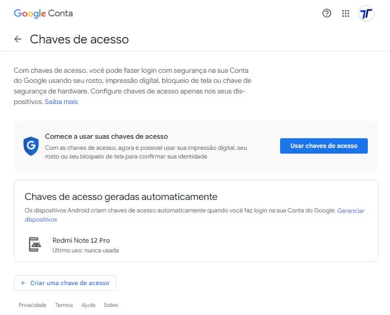Click the plus icon on the create passkey button
This screenshot has width=390, height=315.
(x=23, y=283)
